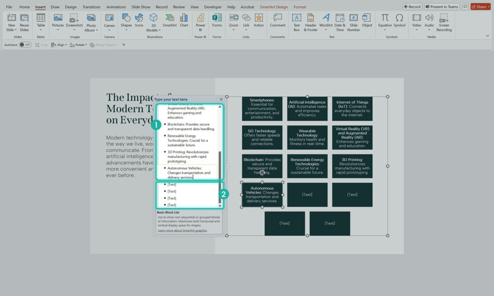Insert Icons from library
This screenshot has height=296, width=494.
tap(139, 20)
